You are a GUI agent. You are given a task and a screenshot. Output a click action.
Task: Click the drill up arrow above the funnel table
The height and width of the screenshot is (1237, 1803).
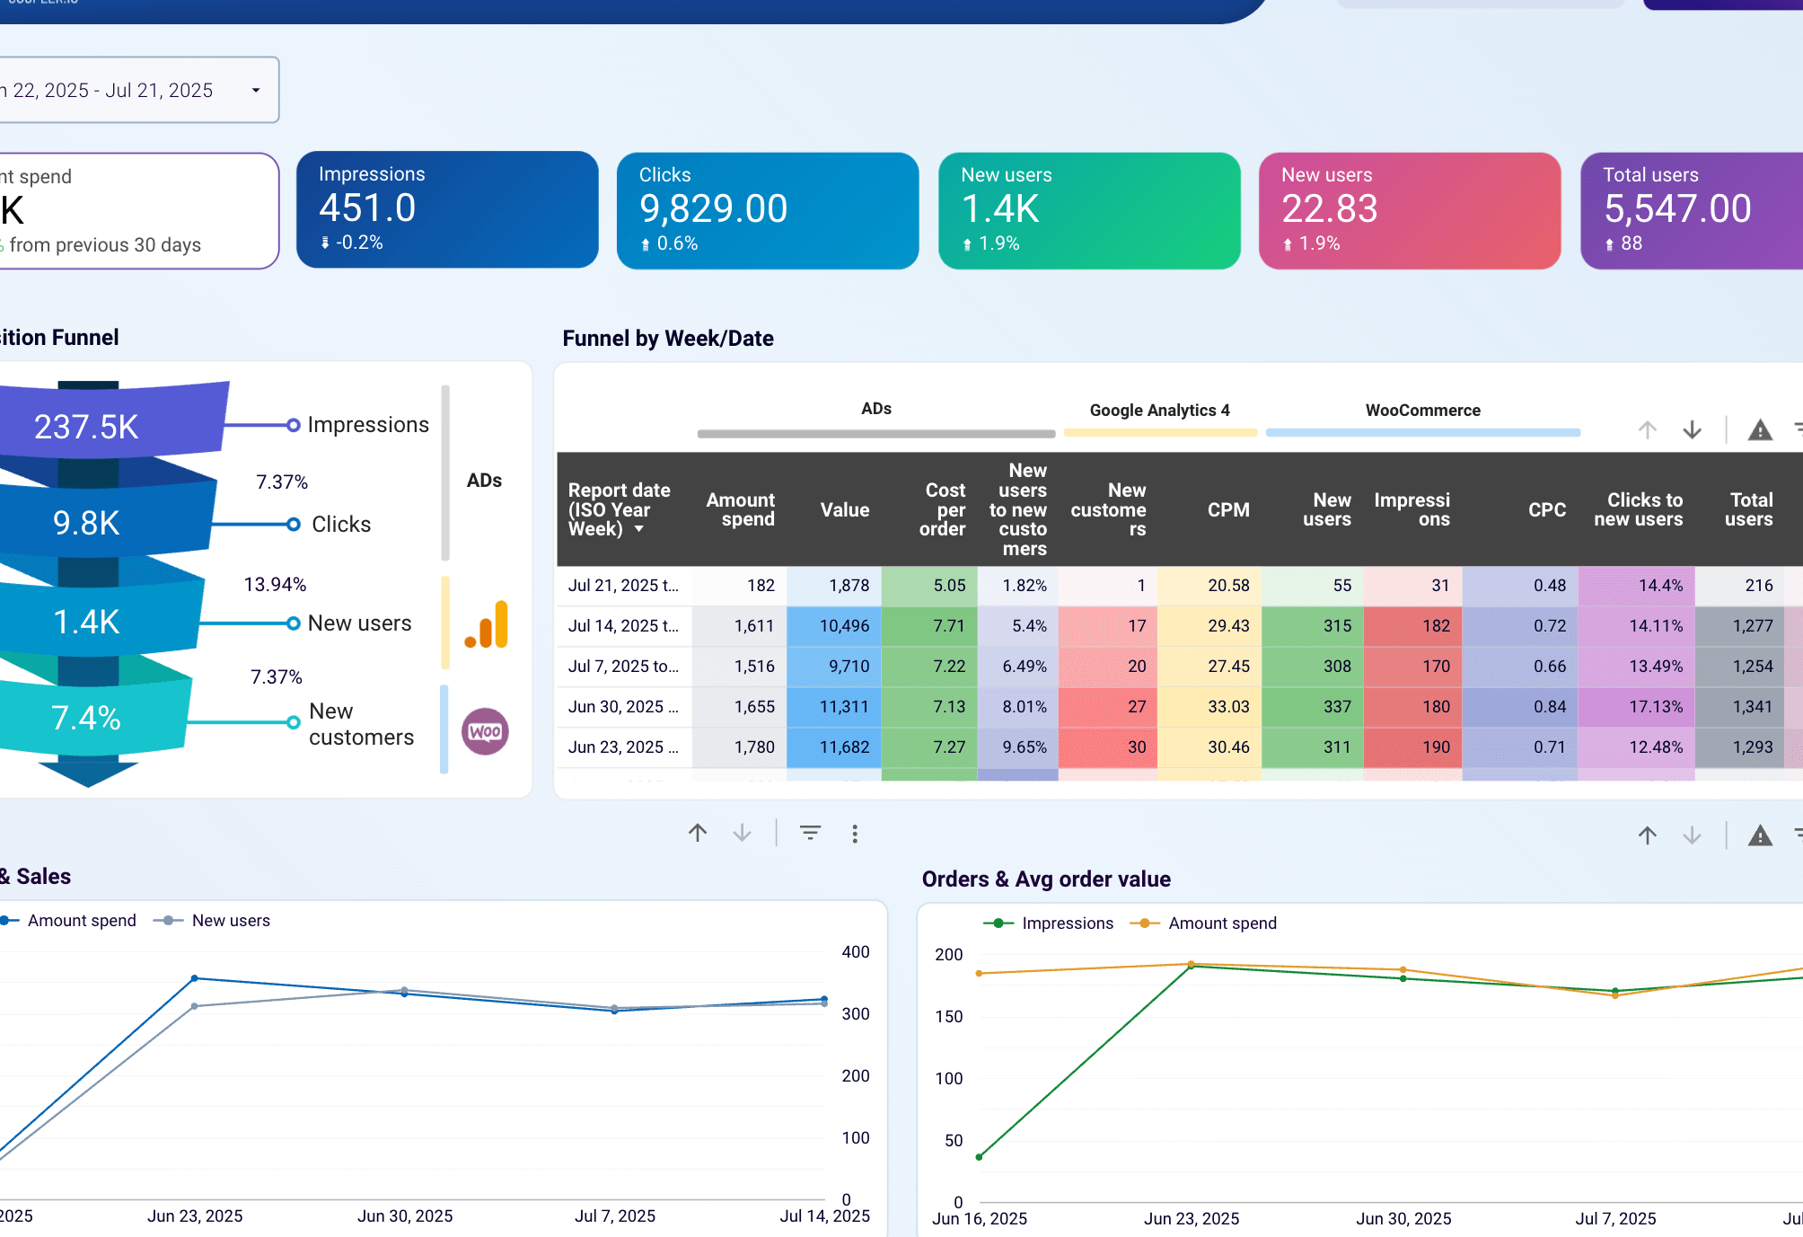coord(1647,430)
